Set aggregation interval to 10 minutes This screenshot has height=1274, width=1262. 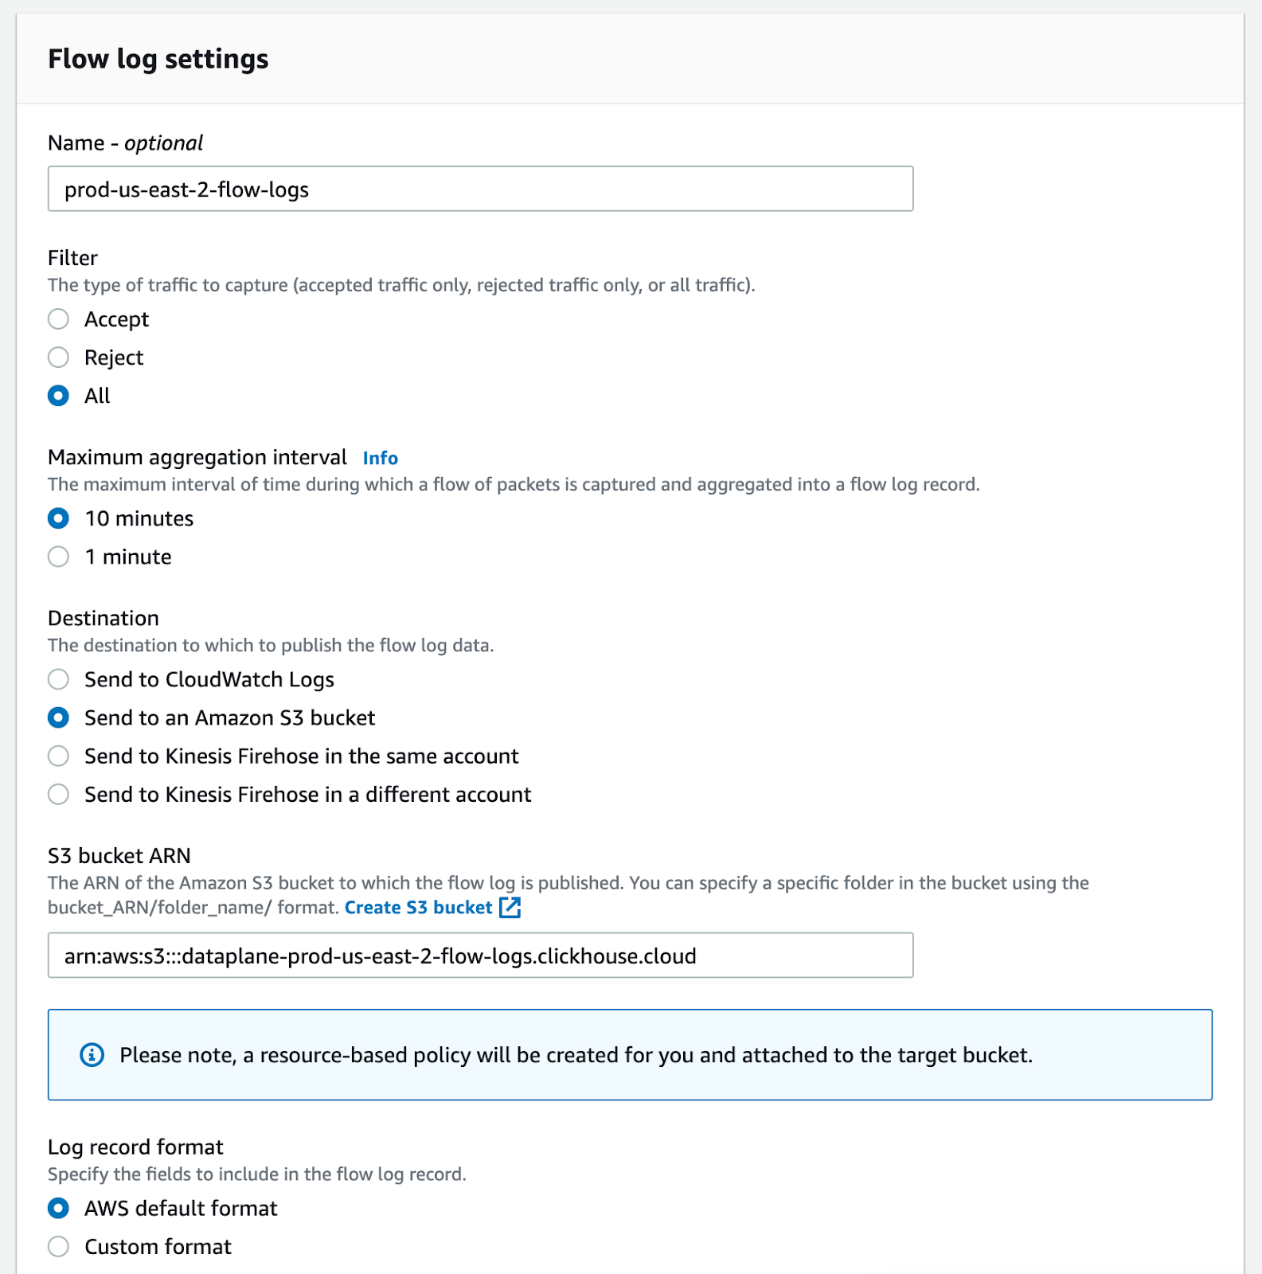(x=58, y=518)
